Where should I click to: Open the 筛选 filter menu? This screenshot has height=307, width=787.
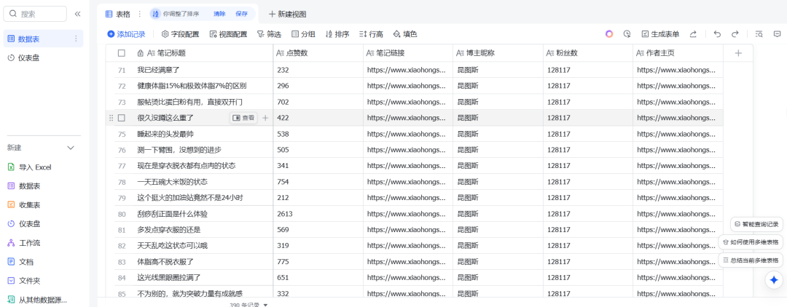click(x=269, y=34)
